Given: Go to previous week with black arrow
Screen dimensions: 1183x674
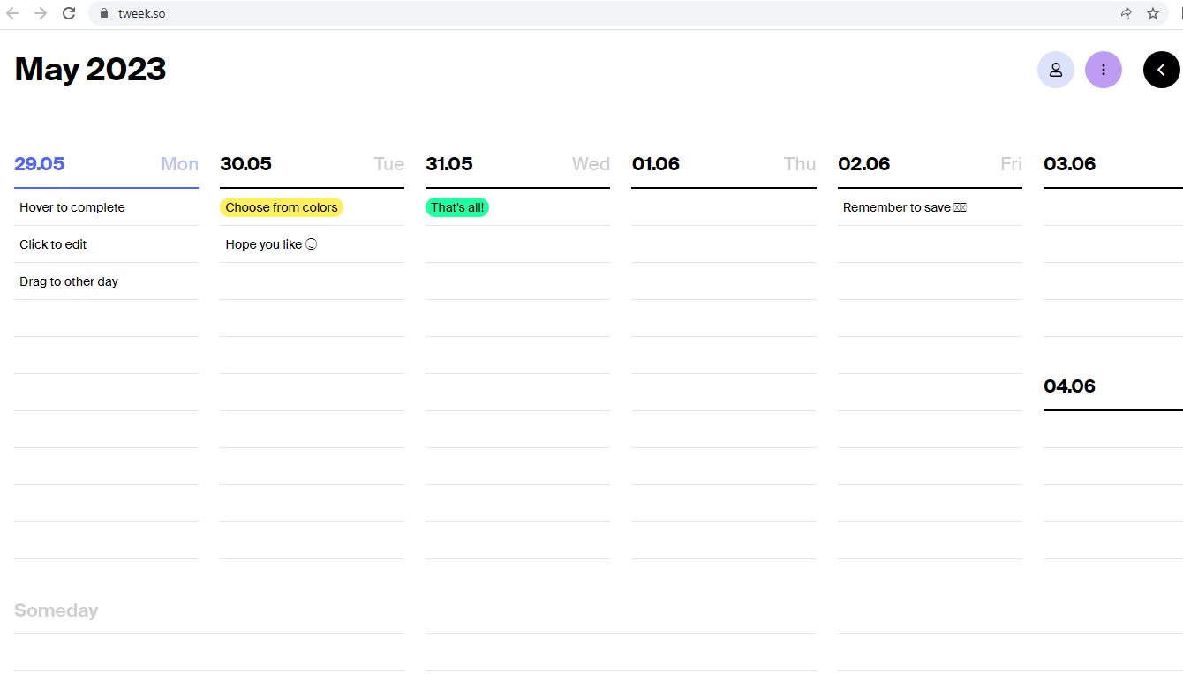Looking at the screenshot, I should (x=1161, y=70).
